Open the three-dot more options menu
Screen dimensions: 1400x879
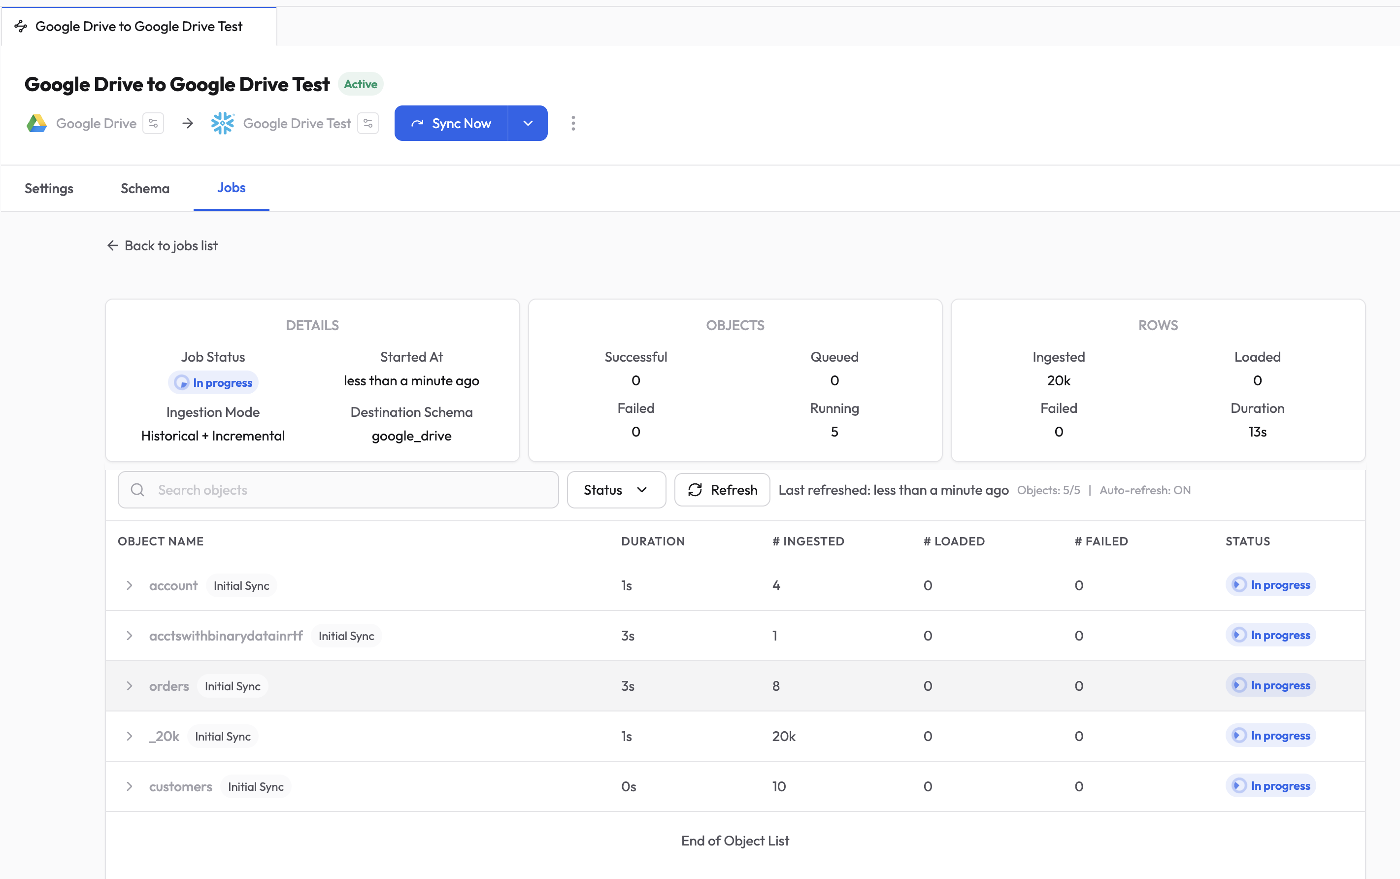(573, 123)
